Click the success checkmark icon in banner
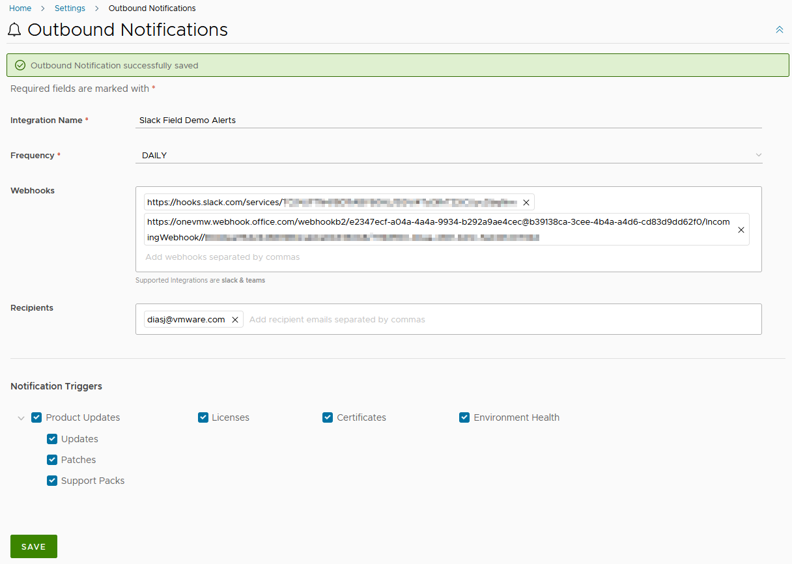The image size is (792, 564). [x=20, y=66]
